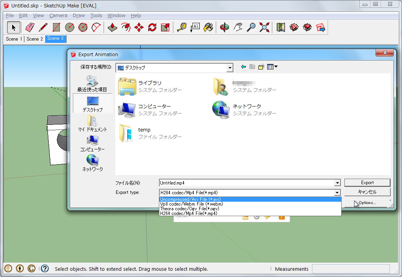Select the Orbit camera tool
Image resolution: width=402 pixels, height=277 pixels.
225,27
